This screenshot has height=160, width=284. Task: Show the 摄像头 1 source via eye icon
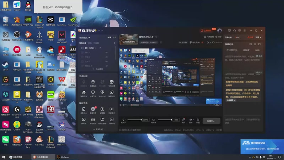point(106,66)
